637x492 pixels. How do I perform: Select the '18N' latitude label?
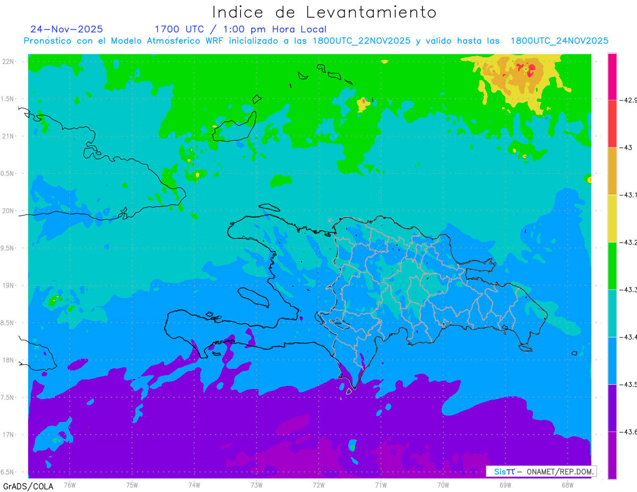(9, 360)
